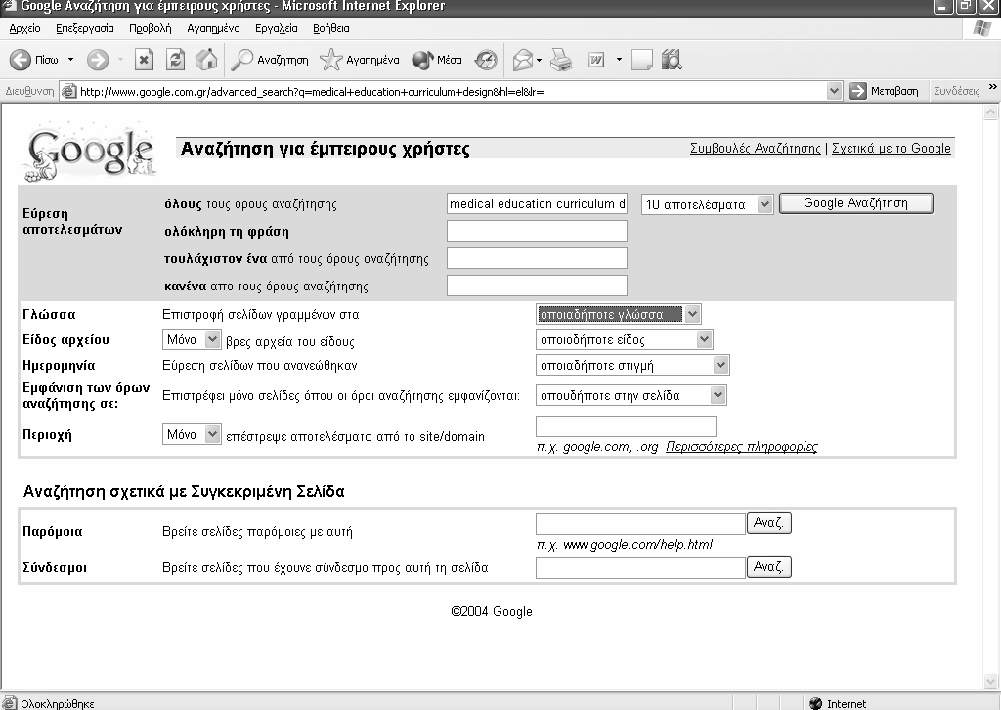1001x710 pixels.
Task: Expand the address bar URL dropdown
Action: point(833,91)
